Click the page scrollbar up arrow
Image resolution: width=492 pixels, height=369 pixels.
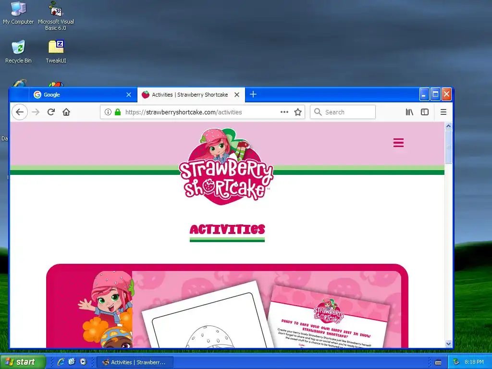point(448,126)
